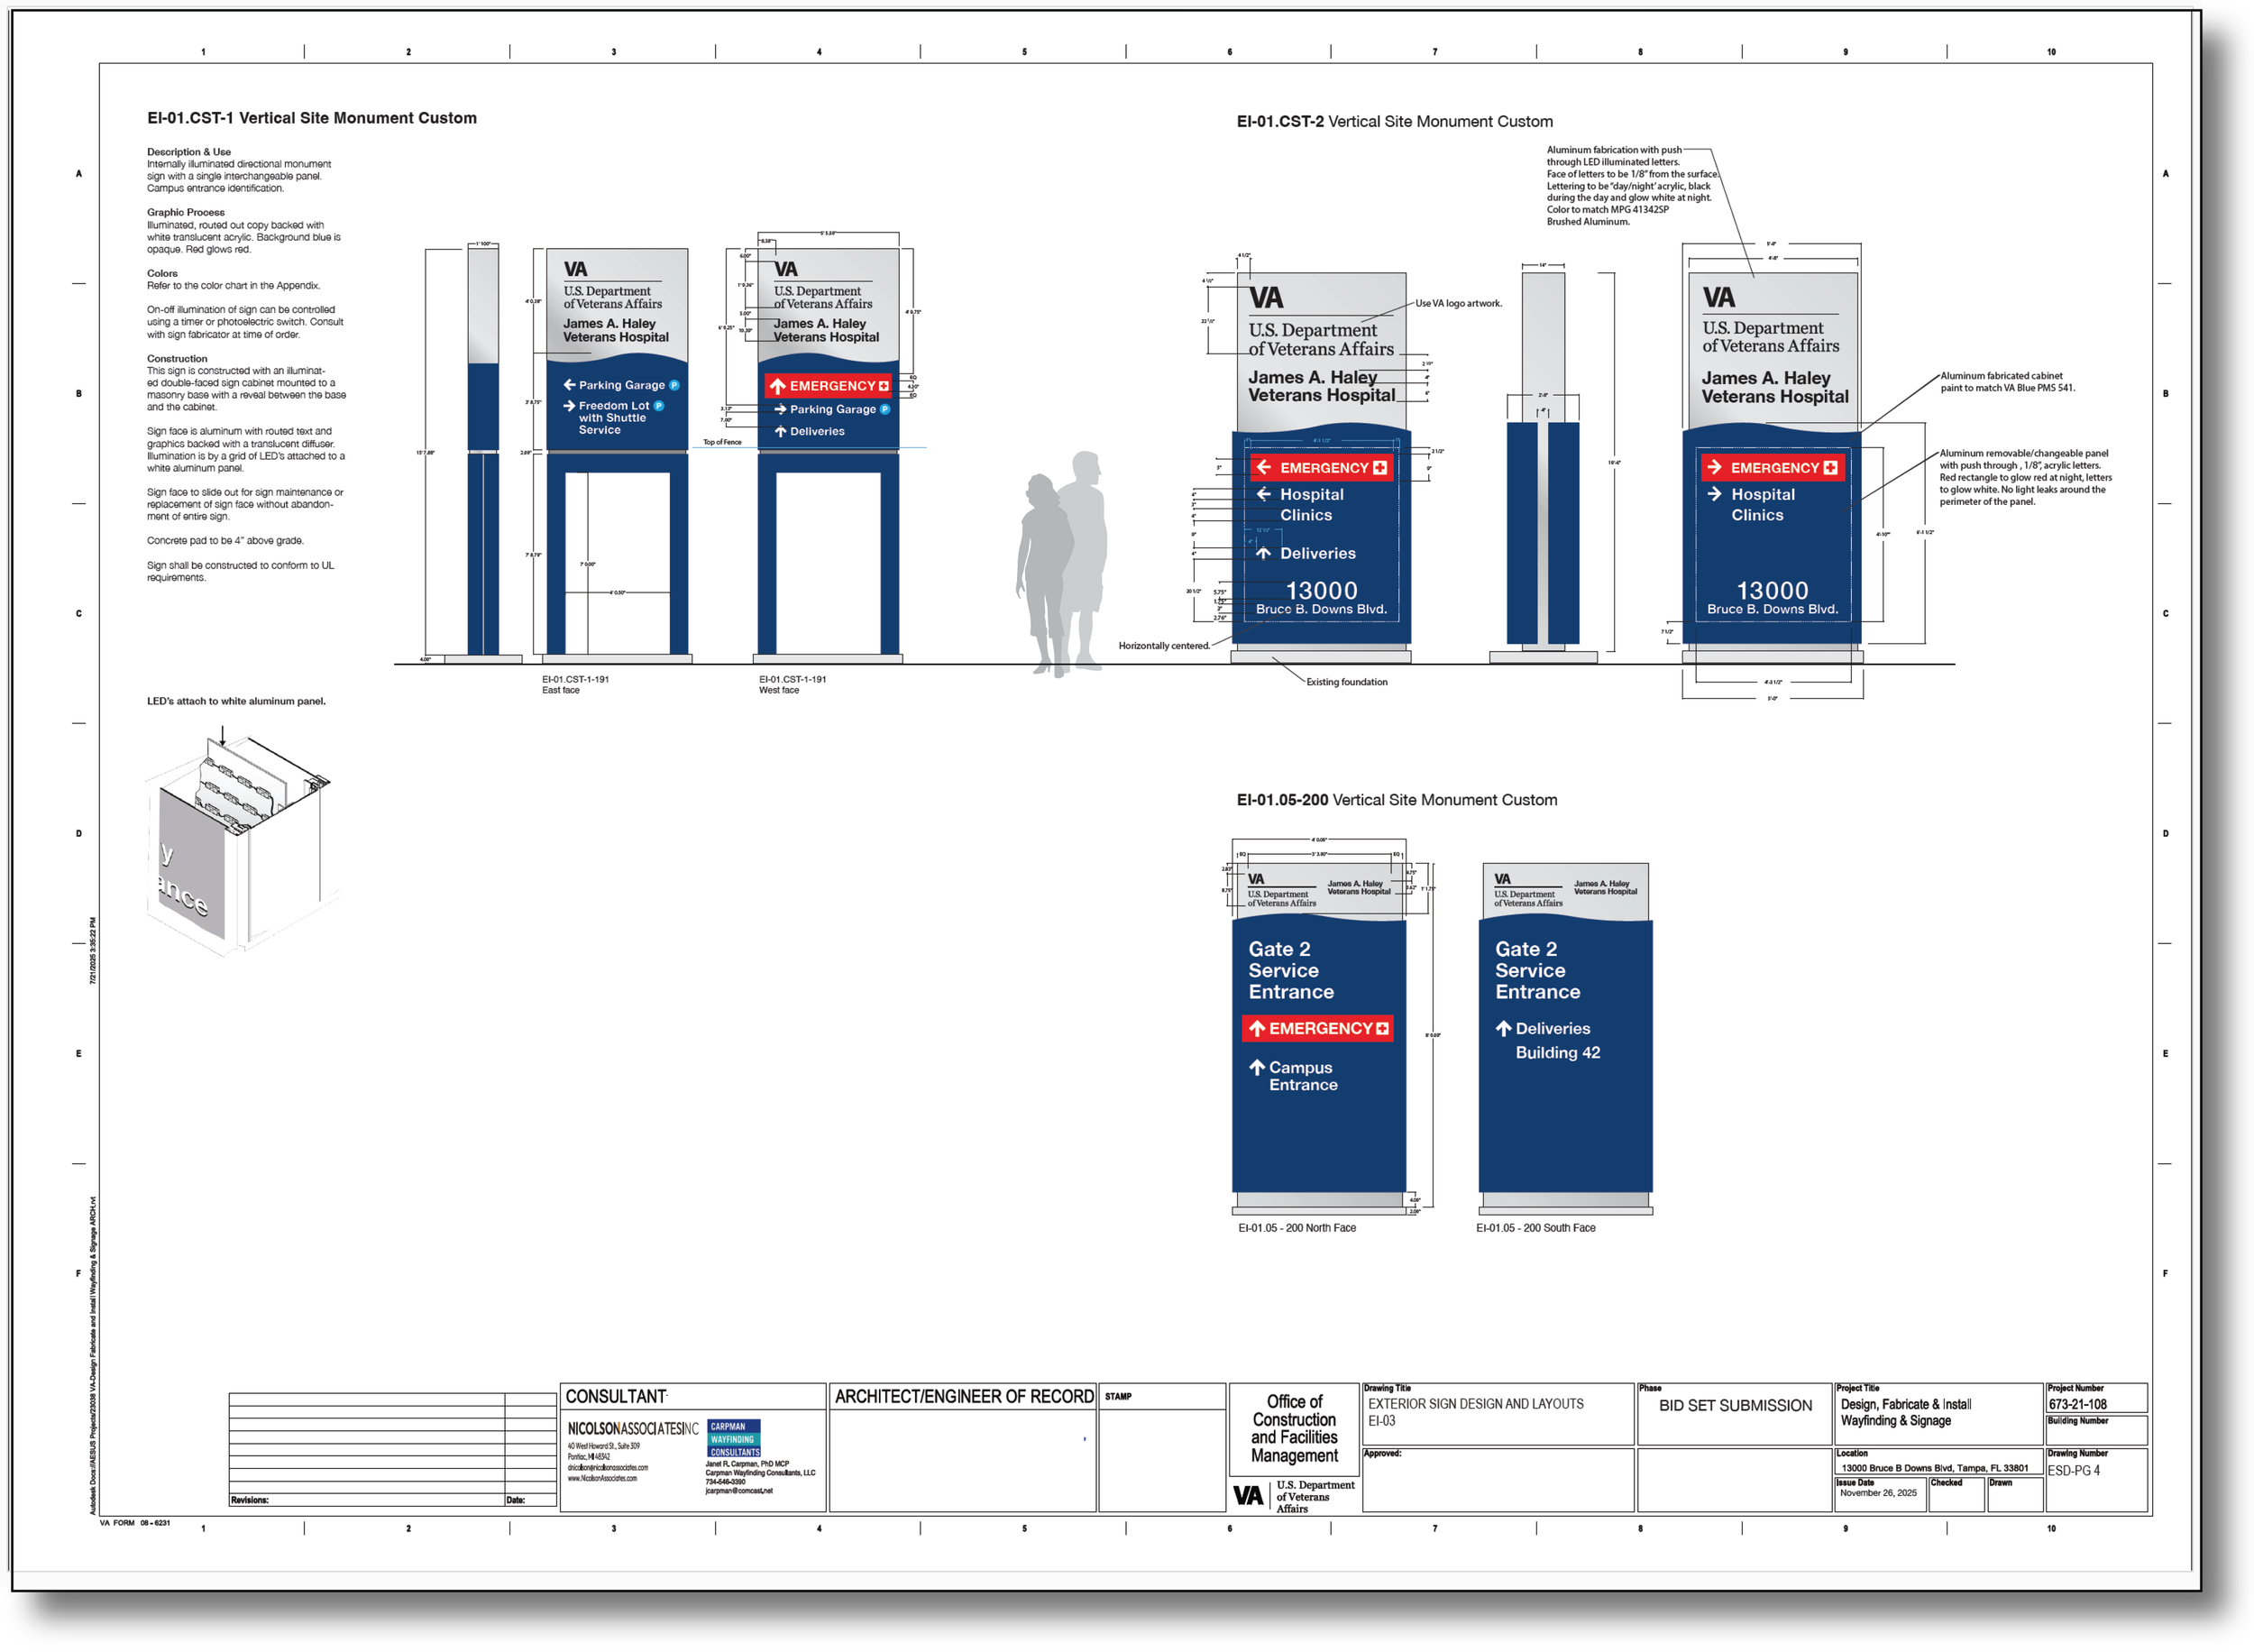Select 'Freedom Lot with Shuttle Service' on the East face sign

pos(613,418)
